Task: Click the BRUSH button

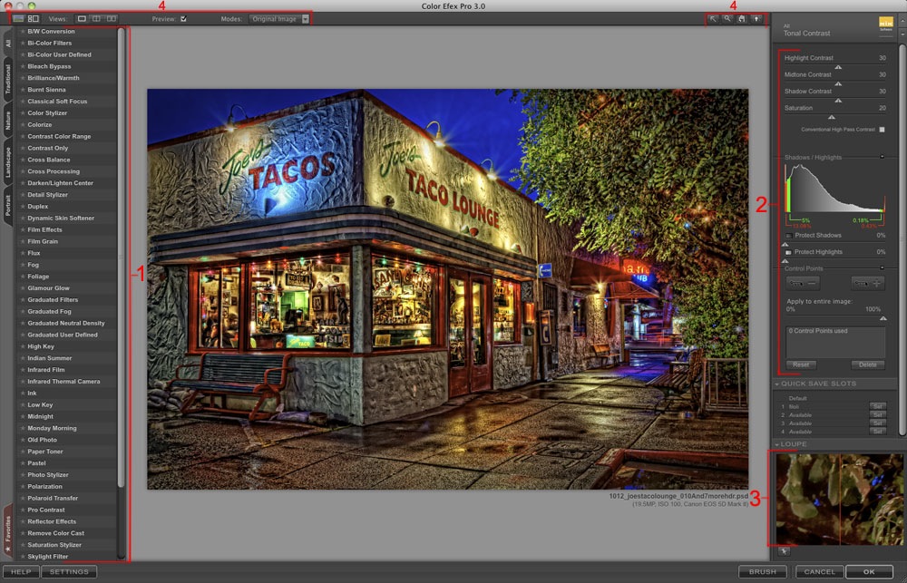Action: click(763, 572)
